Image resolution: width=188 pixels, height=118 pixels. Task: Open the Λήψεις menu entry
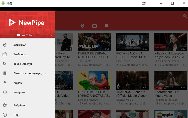[x=28, y=83]
